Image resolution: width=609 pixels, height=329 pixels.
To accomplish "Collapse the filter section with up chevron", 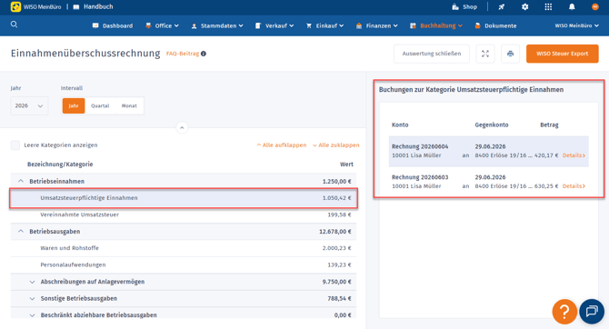I will [x=182, y=128].
